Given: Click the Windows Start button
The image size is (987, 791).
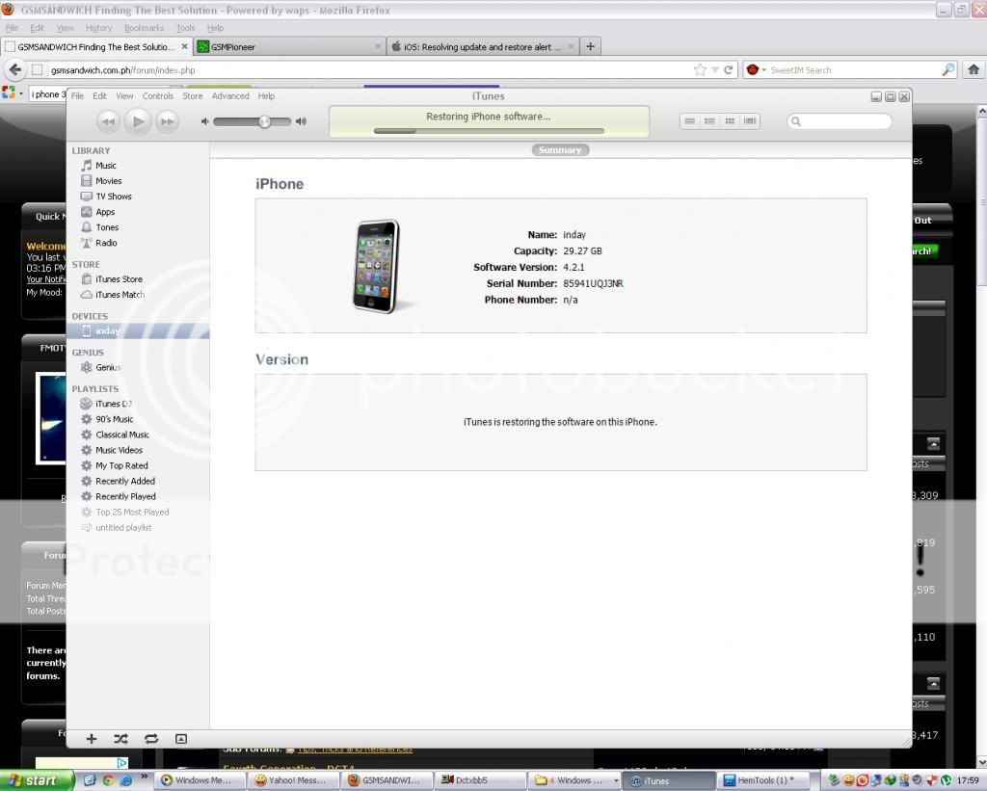Looking at the screenshot, I should (37, 780).
